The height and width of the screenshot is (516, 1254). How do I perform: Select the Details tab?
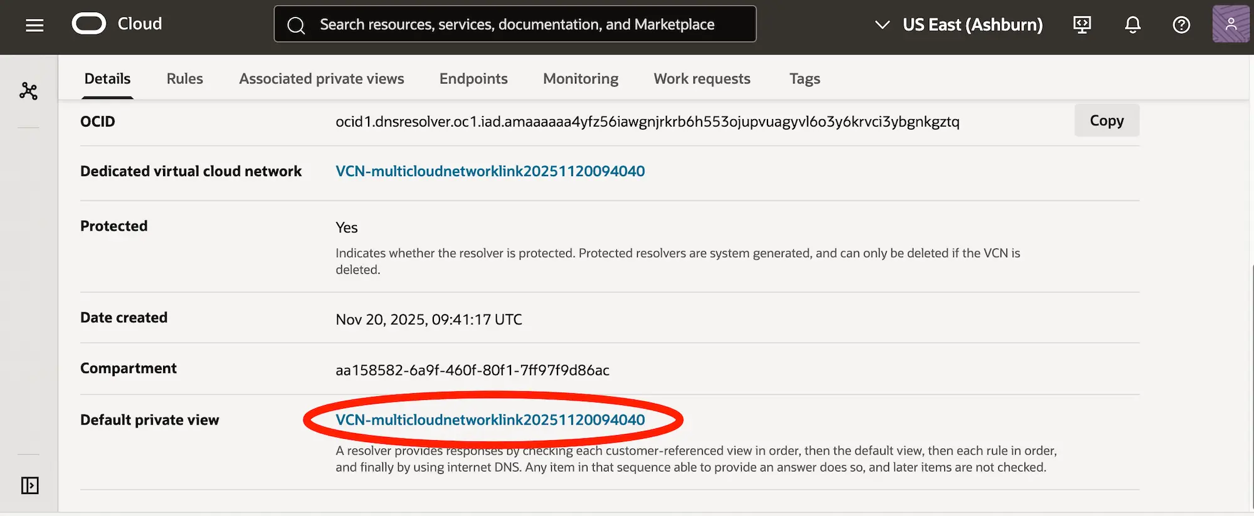(x=107, y=79)
